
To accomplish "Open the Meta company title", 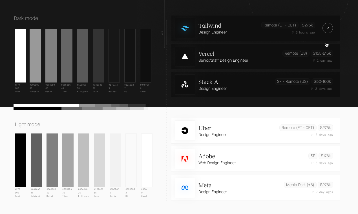I will click(x=205, y=185).
